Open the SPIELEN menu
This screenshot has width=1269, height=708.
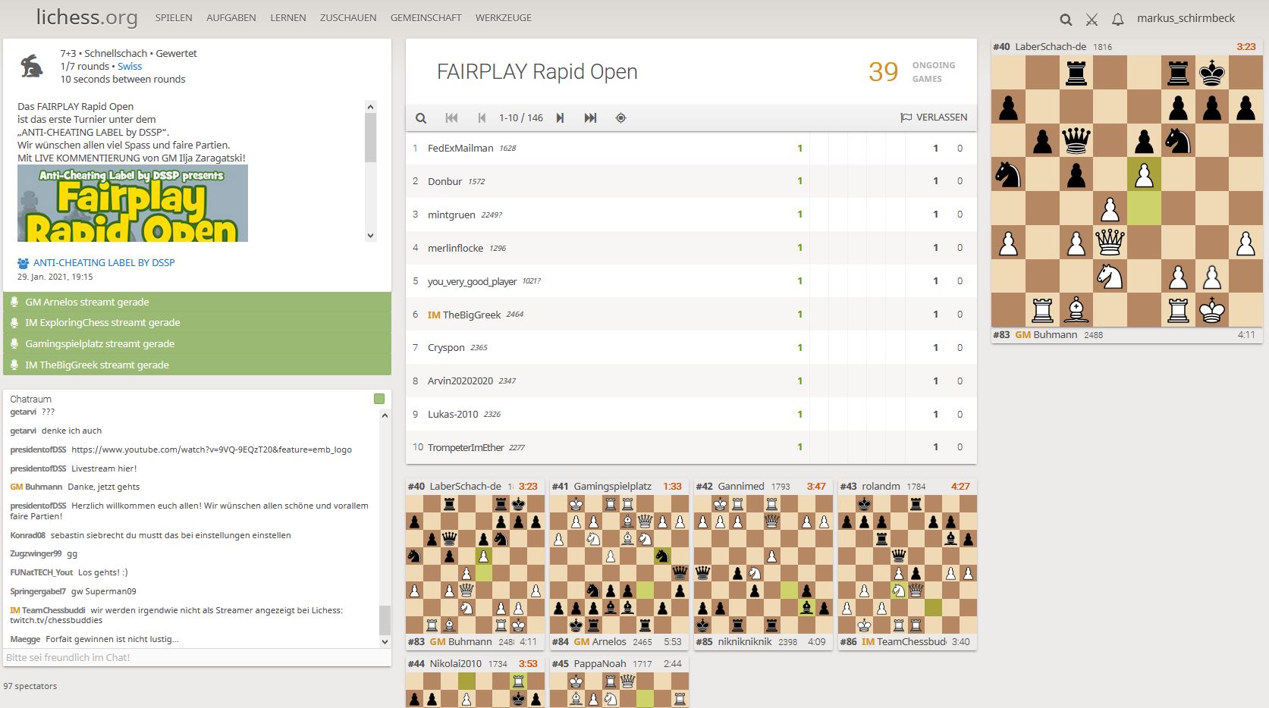174,17
